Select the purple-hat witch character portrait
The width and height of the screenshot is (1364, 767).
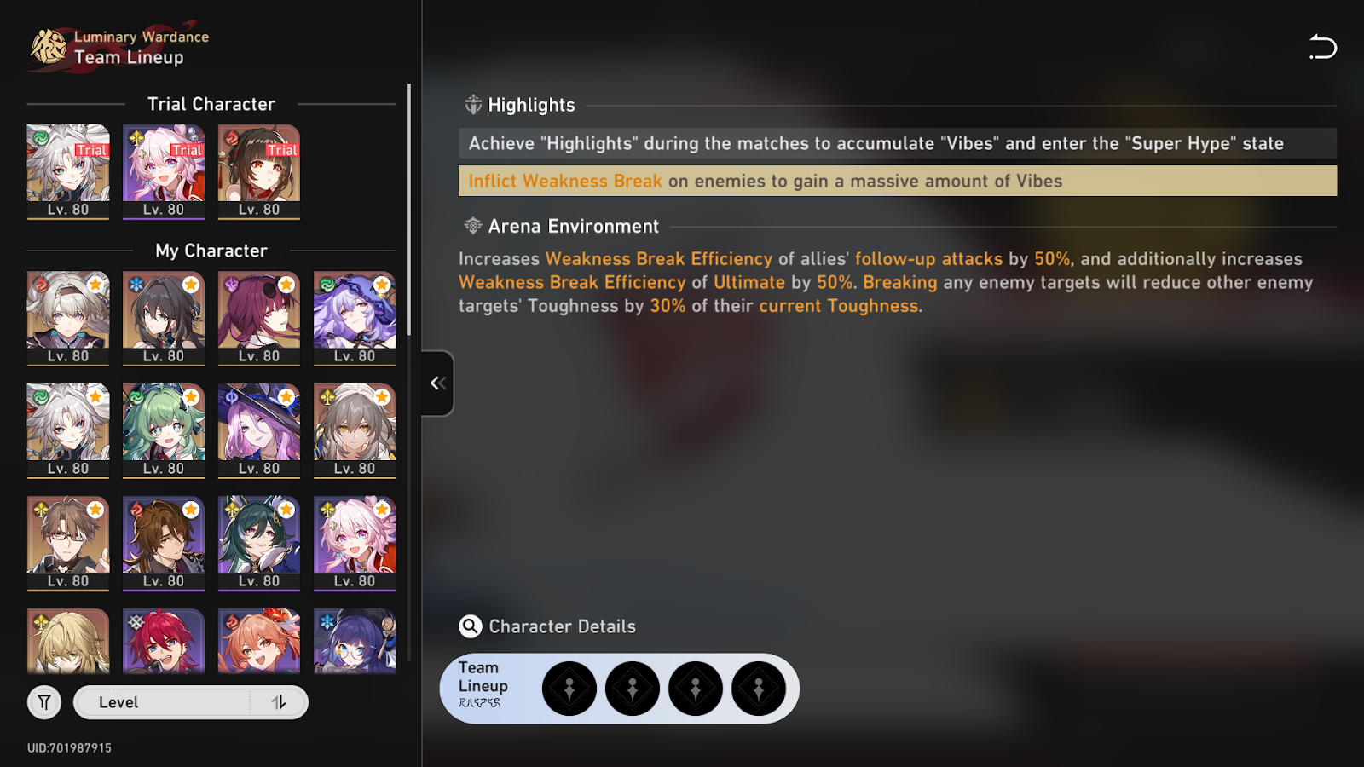pos(259,430)
